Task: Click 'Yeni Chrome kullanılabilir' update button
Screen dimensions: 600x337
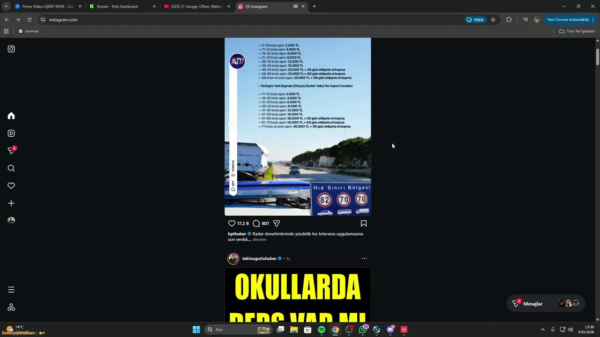Action: click(x=570, y=20)
